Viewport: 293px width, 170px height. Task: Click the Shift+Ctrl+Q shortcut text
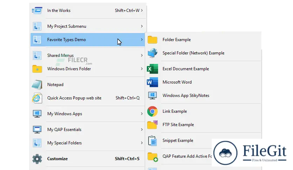coord(128,98)
